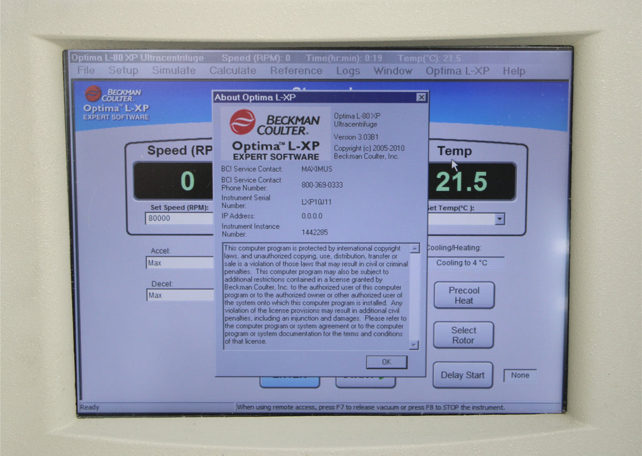Click the Decel field showing Max
Image resolution: width=642 pixels, height=456 pixels.
tap(180, 295)
